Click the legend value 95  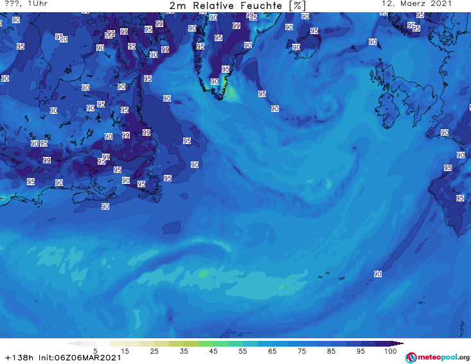click(x=360, y=351)
